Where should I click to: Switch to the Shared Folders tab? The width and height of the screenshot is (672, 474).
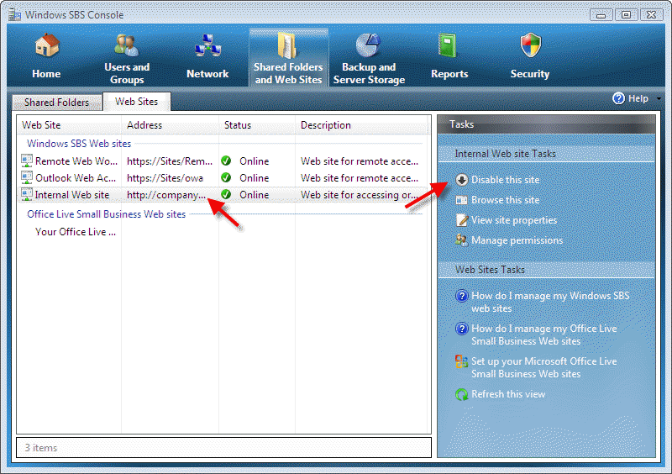click(57, 102)
